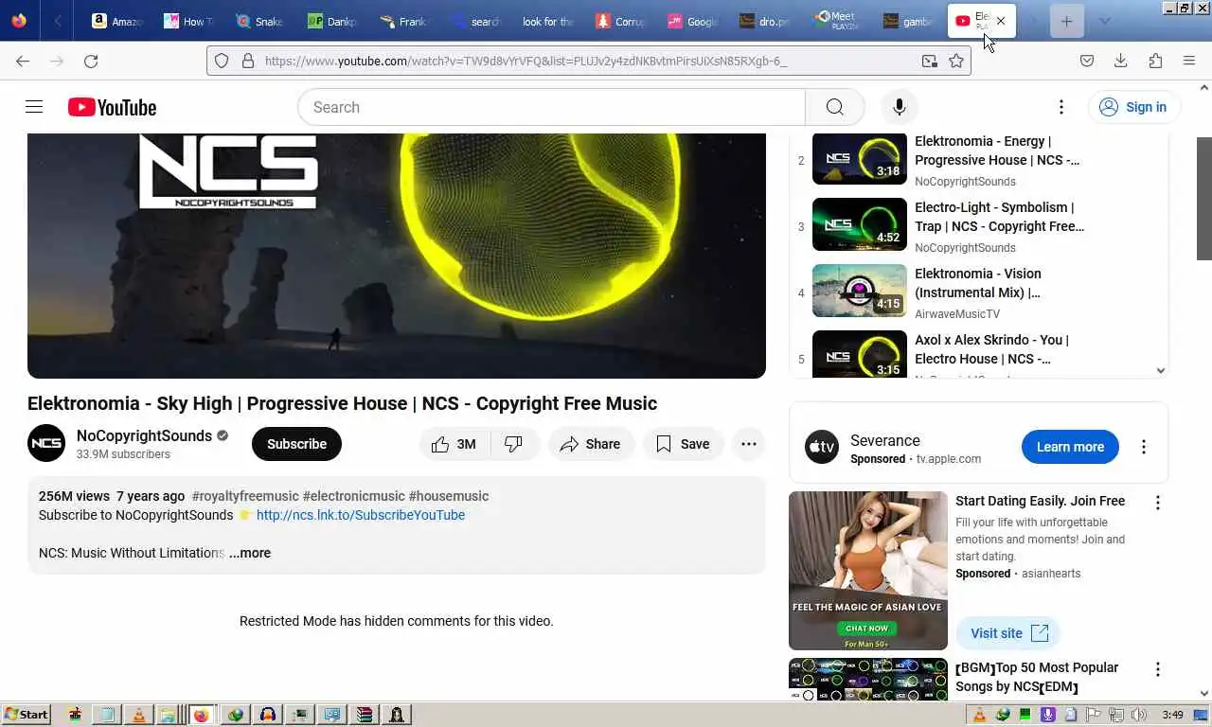The width and height of the screenshot is (1212, 727).
Task: Reload the current page
Action: [x=91, y=61]
